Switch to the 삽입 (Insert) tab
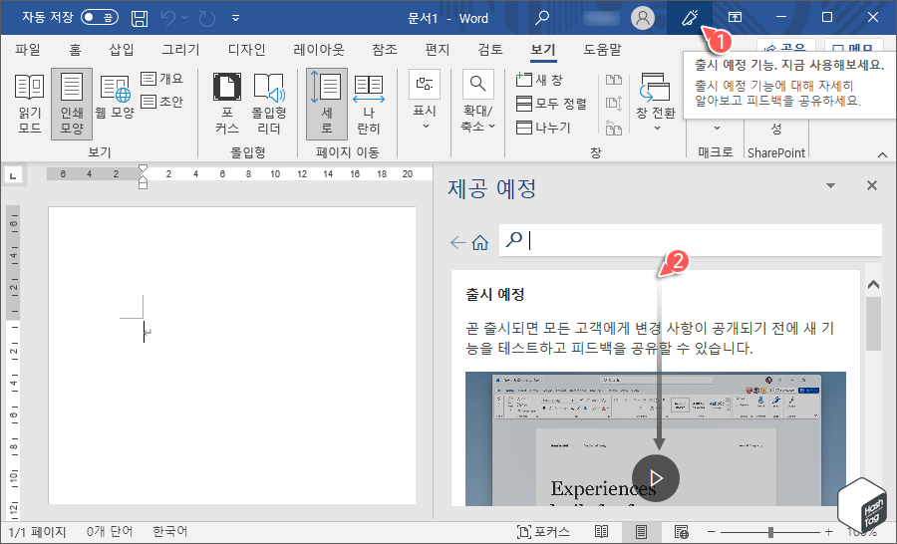The width and height of the screenshot is (897, 544). coord(122,50)
